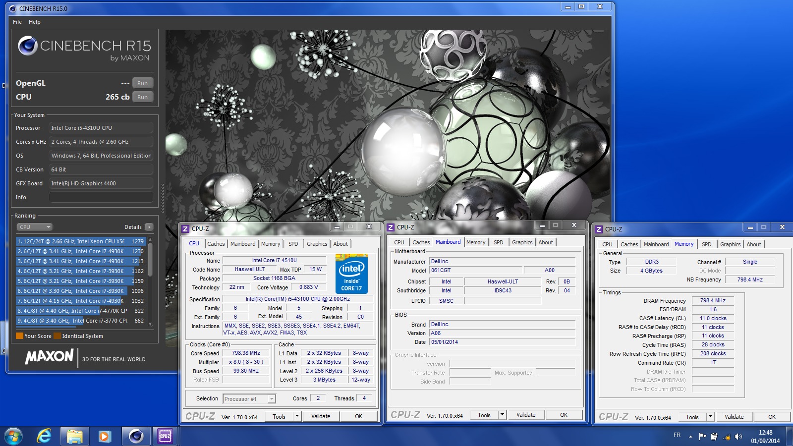
Task: Select CPU tab in Mainboard CPU-Z window
Action: tap(399, 242)
